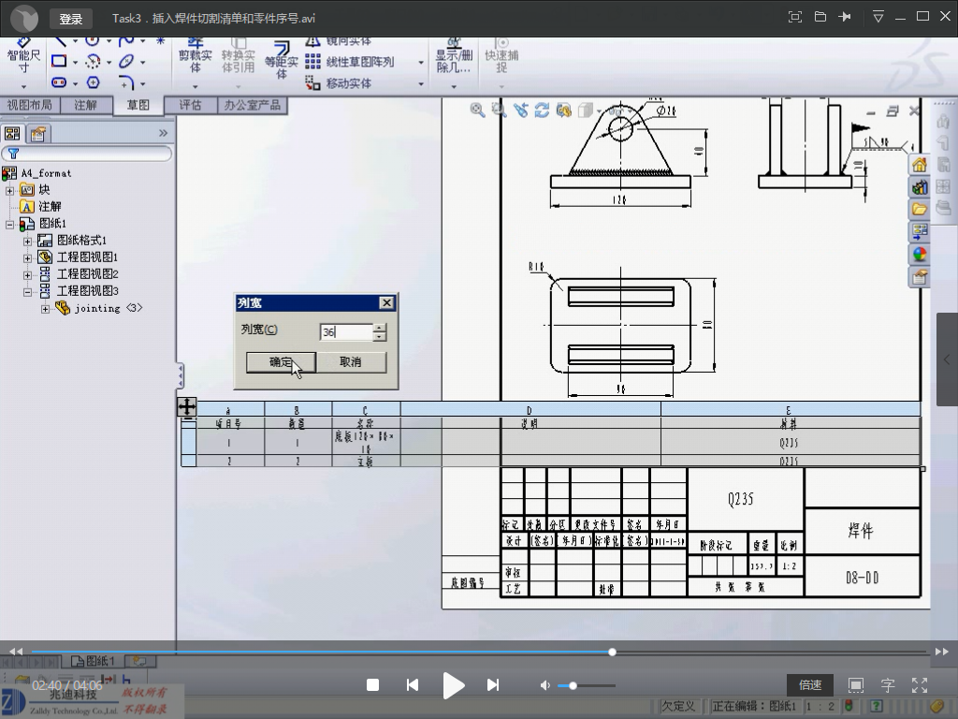Click Trim Entities (剪裁实体) tool
958x719 pixels.
[195, 55]
